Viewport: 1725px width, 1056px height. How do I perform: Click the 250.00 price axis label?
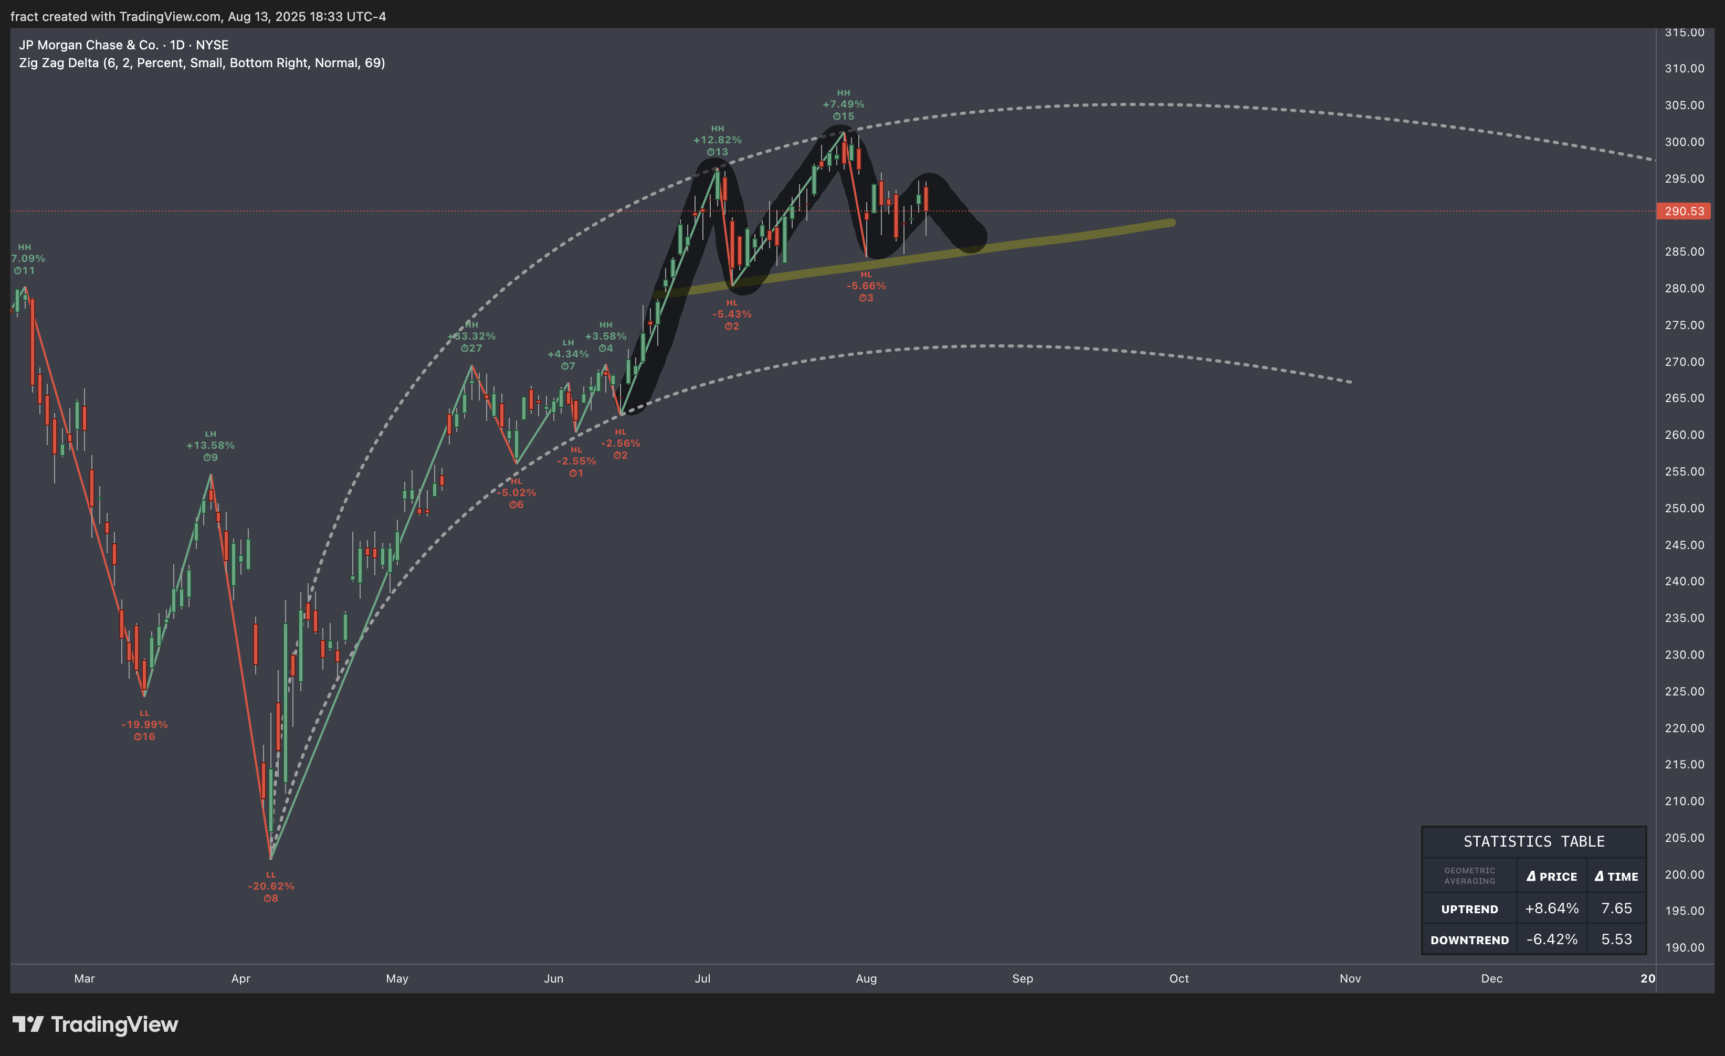coord(1685,508)
